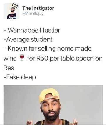The width and height of the screenshot is (106, 125).
Task: Click the "for R50 per table spoon on" text
Action: [65, 59]
